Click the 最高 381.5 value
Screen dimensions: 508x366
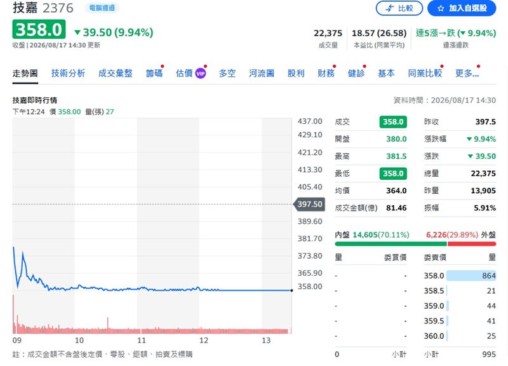click(396, 156)
